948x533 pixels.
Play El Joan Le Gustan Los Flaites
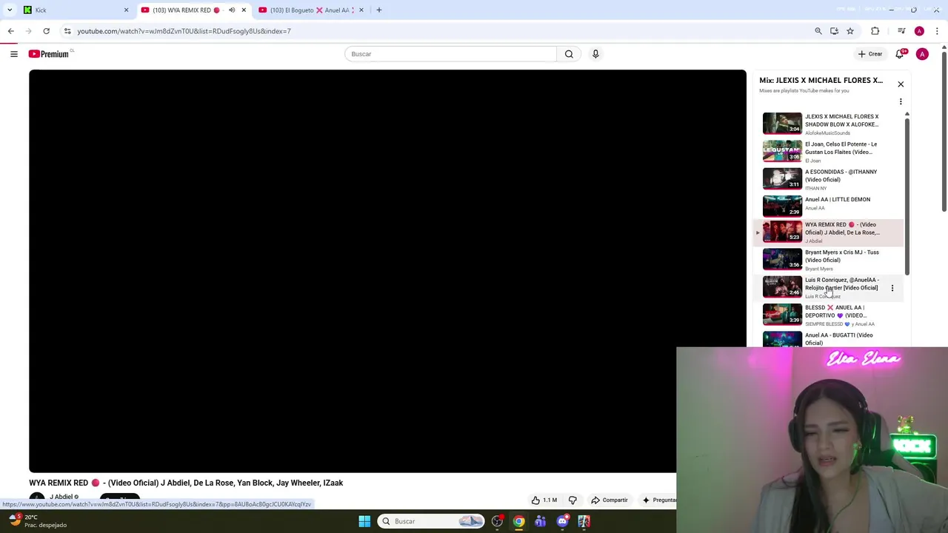click(828, 151)
